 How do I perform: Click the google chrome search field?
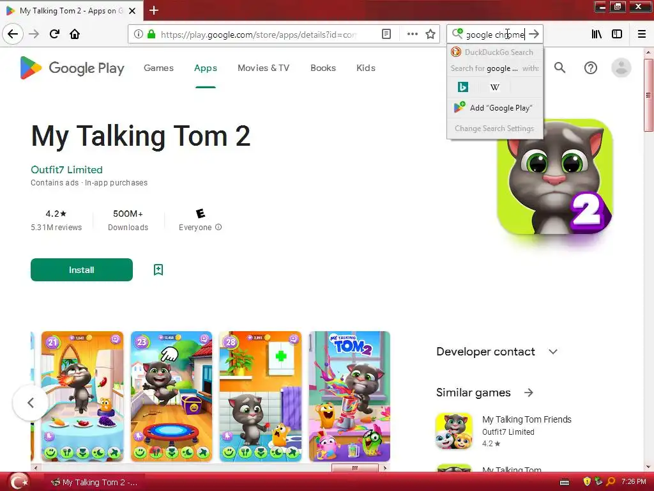pos(495,35)
